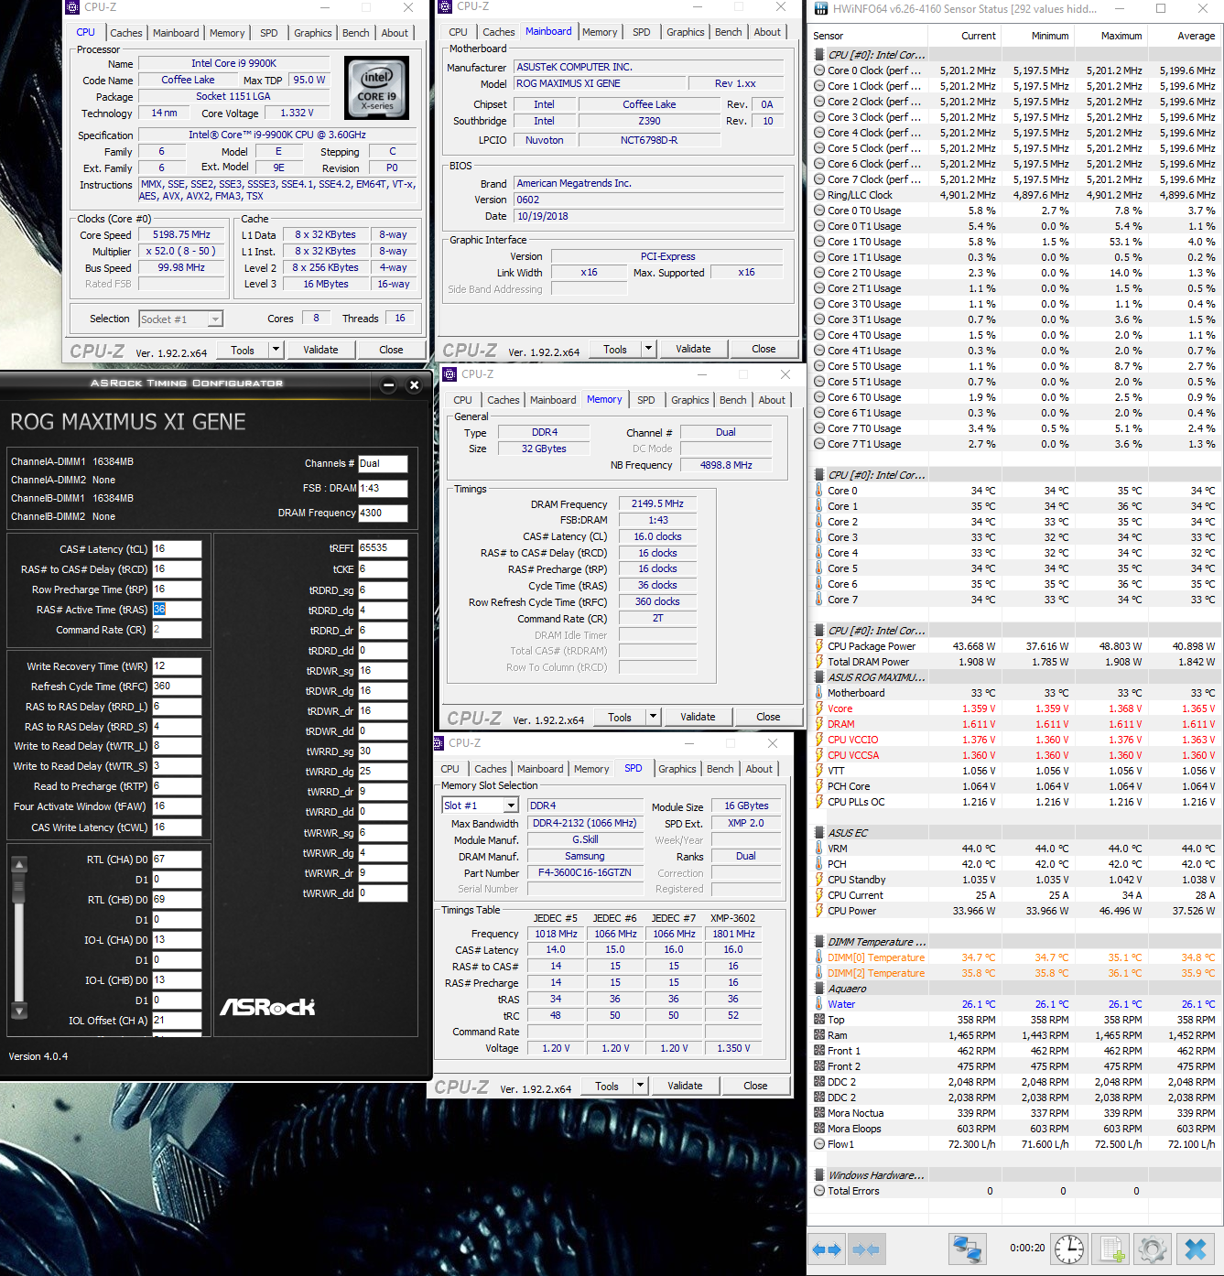This screenshot has width=1224, height=1276.
Task: Select Memory tab in Mainboard CPU-Z window
Action: point(600,32)
